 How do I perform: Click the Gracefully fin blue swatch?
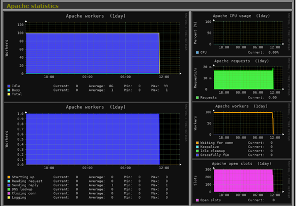coord(197,155)
